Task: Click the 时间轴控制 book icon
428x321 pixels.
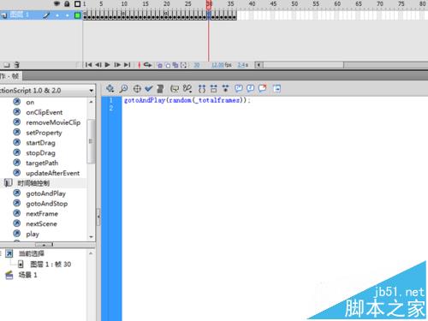Action: coord(9,183)
